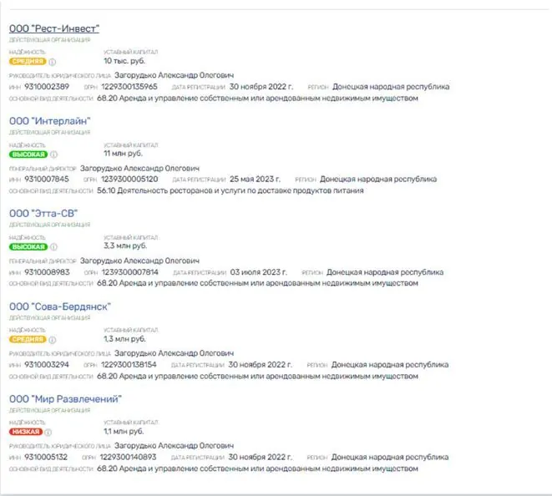Open the ООО "Рест-Инвест" company link
Screen dimensions: 552x496
pos(54,28)
